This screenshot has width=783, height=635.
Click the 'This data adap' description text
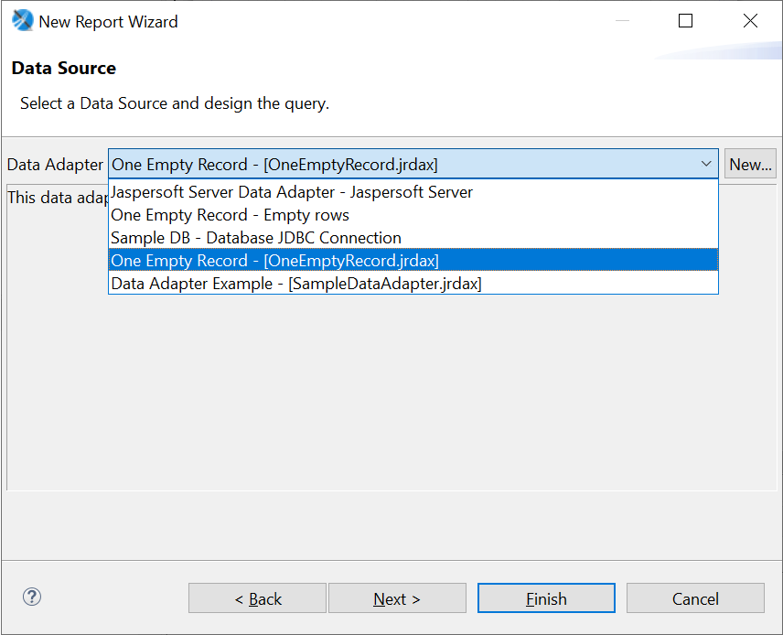click(58, 198)
